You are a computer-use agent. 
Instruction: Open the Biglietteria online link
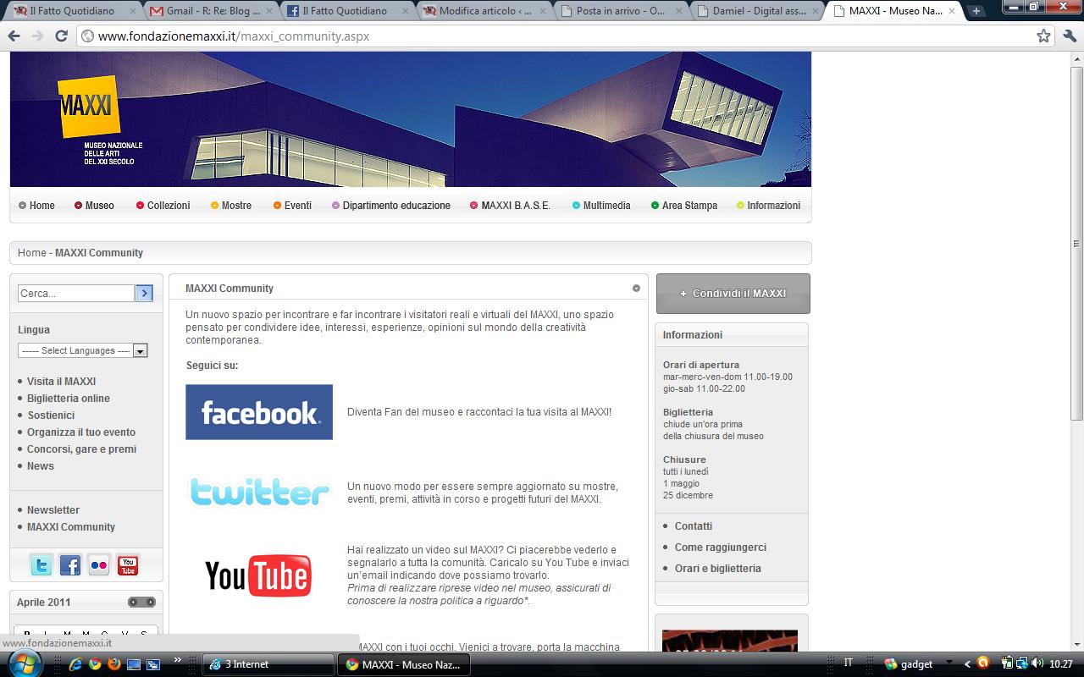[x=68, y=399]
